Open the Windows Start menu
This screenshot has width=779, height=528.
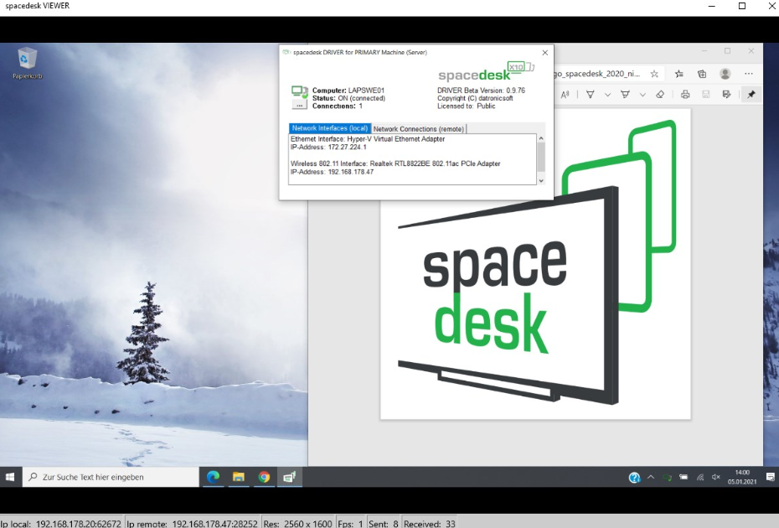[x=10, y=477]
